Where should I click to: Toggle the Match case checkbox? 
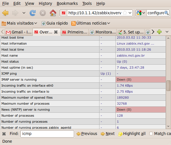point(151,134)
